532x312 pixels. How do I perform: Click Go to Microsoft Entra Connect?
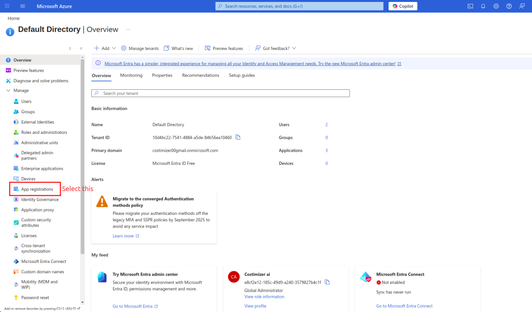(x=404, y=306)
